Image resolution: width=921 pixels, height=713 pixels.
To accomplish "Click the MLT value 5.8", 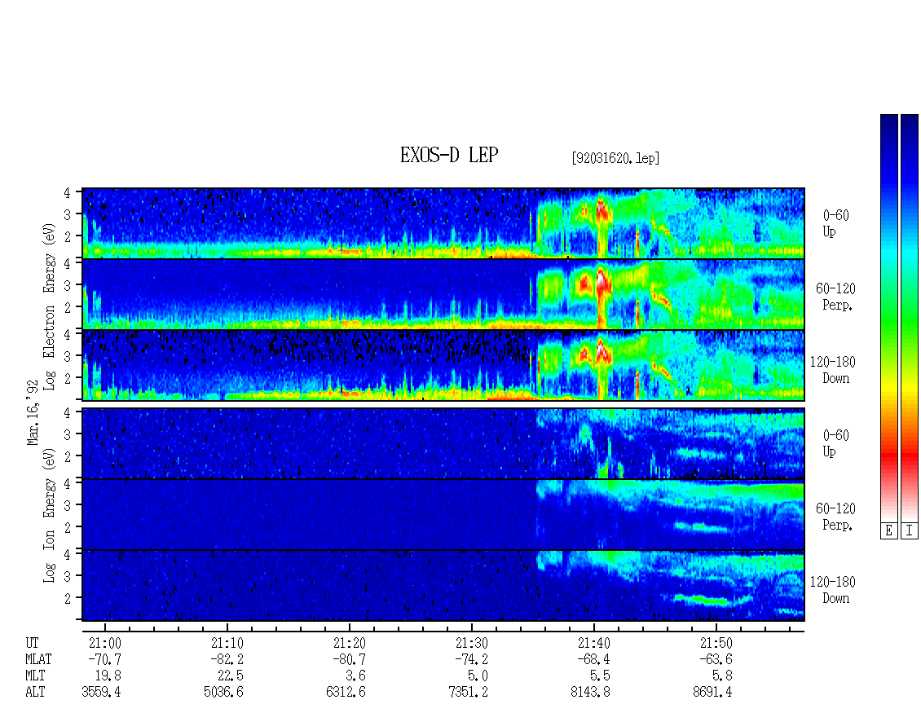I will 722,676.
